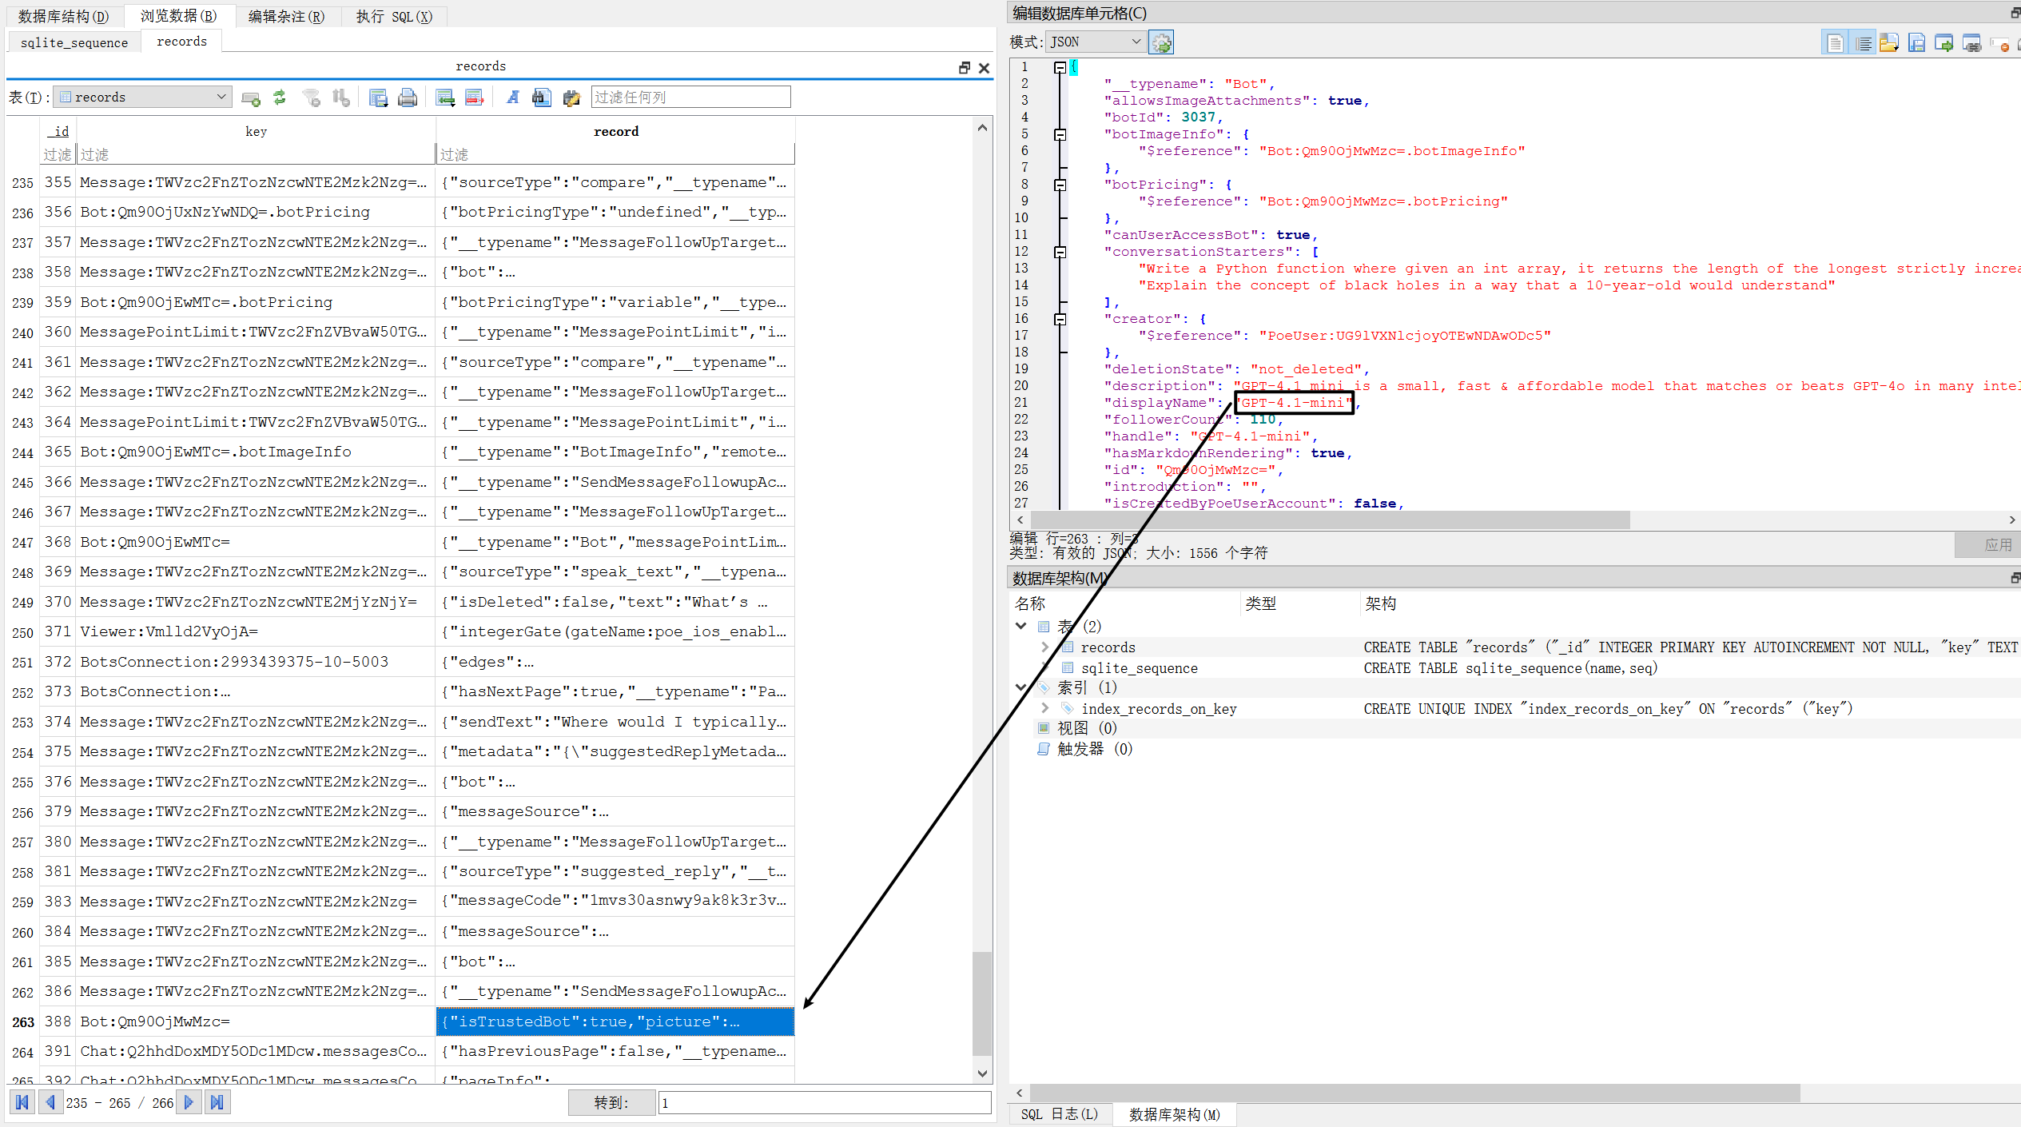Image resolution: width=2021 pixels, height=1127 pixels.
Task: Click the import cell from file icon
Action: click(1889, 42)
